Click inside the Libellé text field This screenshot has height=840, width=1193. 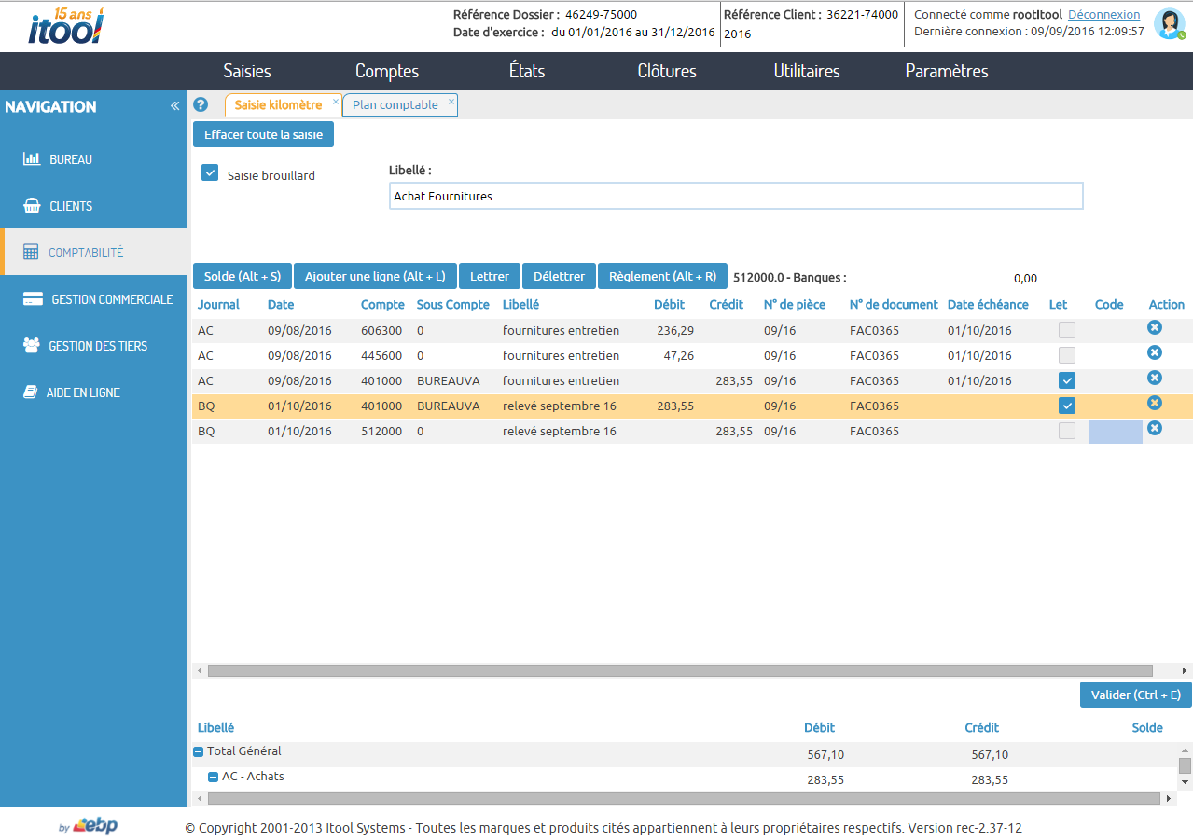736,196
